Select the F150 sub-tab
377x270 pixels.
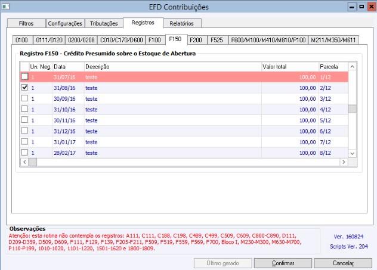point(175,39)
